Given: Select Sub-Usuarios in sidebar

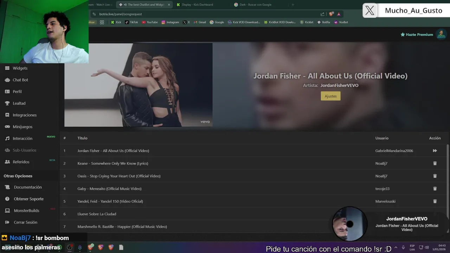Looking at the screenshot, I should pyautogui.click(x=24, y=150).
